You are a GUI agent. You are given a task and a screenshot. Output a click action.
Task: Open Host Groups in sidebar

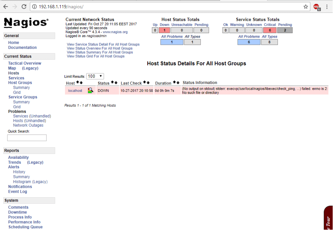[x=20, y=83]
